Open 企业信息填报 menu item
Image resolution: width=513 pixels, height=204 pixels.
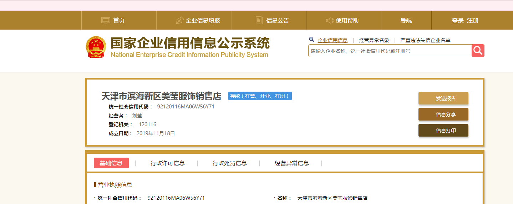click(203, 20)
